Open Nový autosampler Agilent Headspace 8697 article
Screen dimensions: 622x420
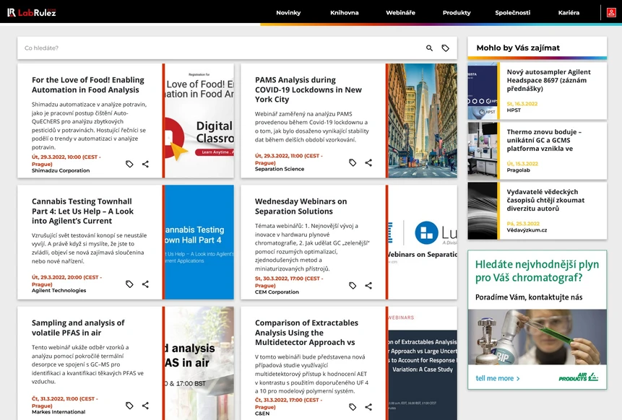(548, 80)
